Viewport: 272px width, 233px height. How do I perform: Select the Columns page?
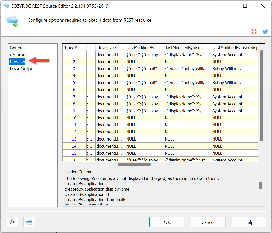[x=19, y=55]
